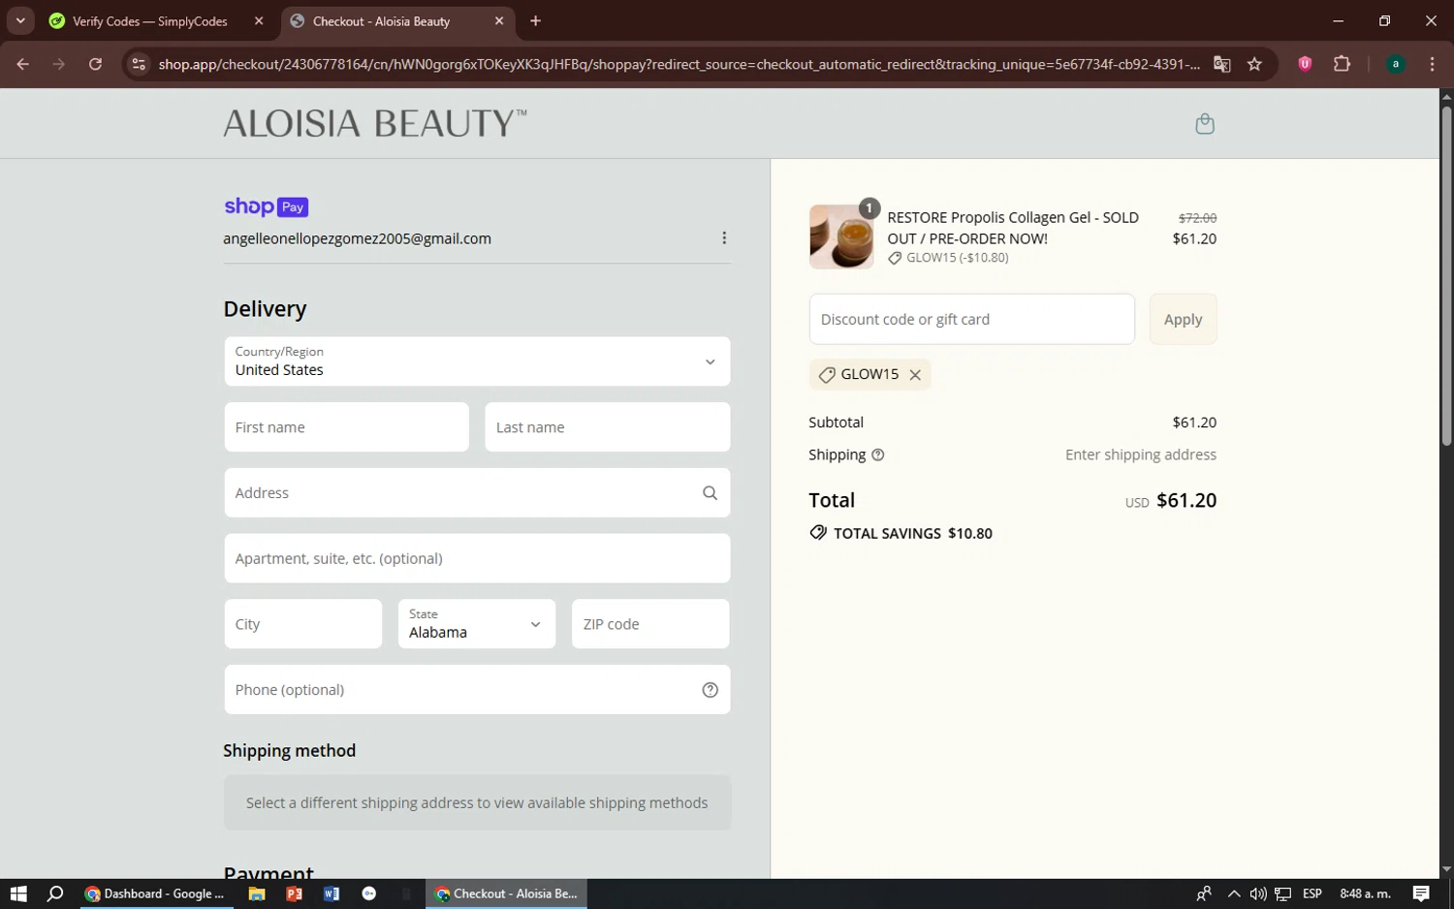Show phone number help tooltip
Screen dimensions: 1454x909
tap(710, 690)
